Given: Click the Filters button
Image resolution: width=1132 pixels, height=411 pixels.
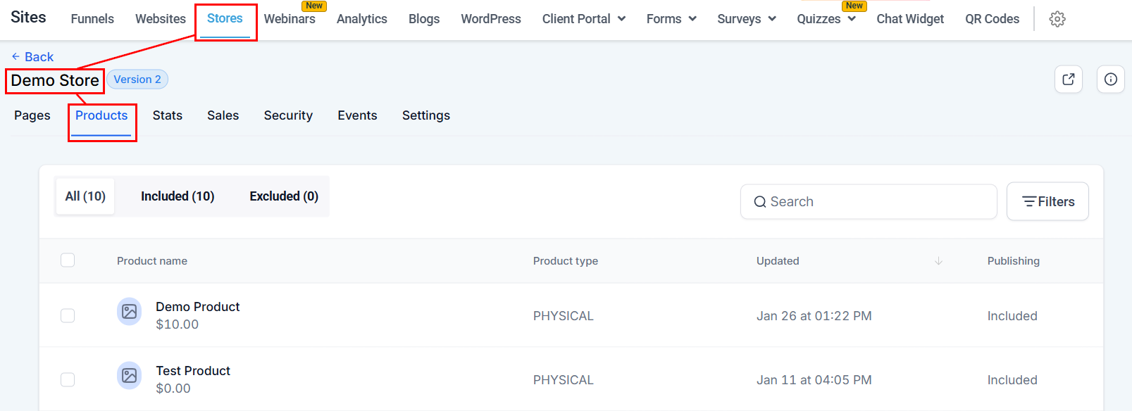Looking at the screenshot, I should coord(1047,201).
